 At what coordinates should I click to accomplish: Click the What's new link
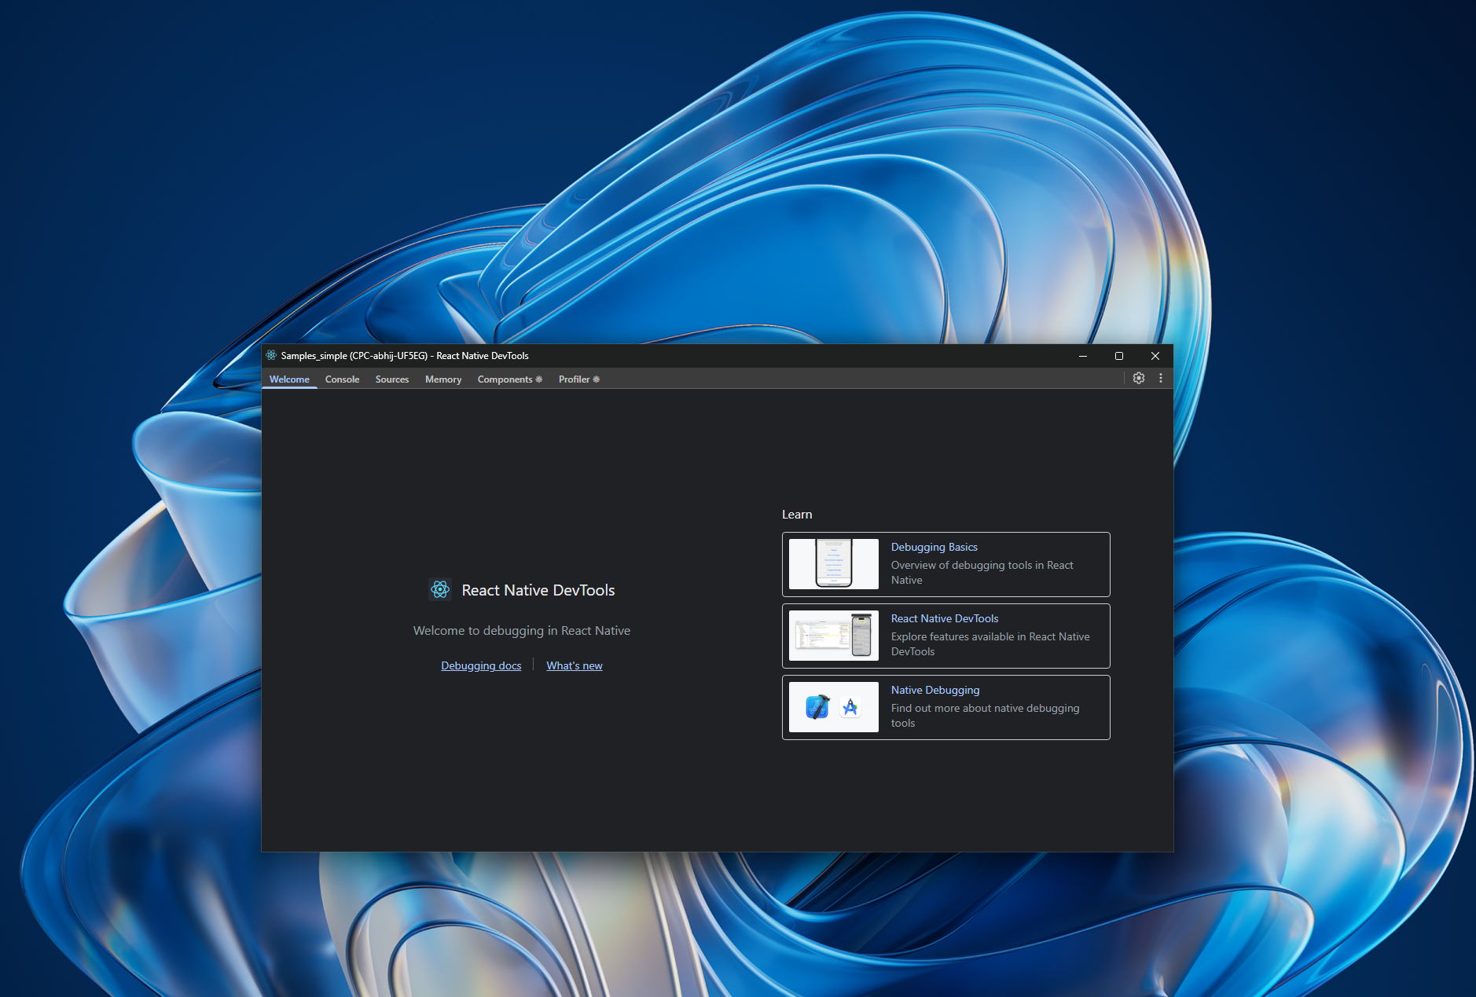click(x=574, y=665)
